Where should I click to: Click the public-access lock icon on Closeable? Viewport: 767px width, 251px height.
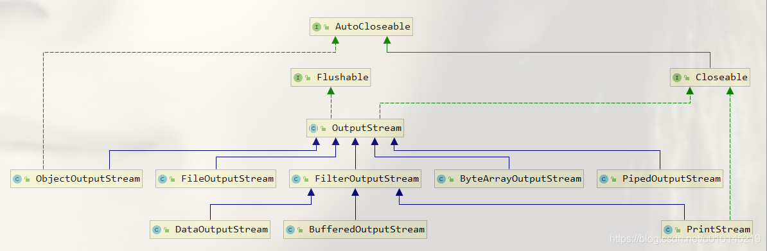[x=687, y=78]
